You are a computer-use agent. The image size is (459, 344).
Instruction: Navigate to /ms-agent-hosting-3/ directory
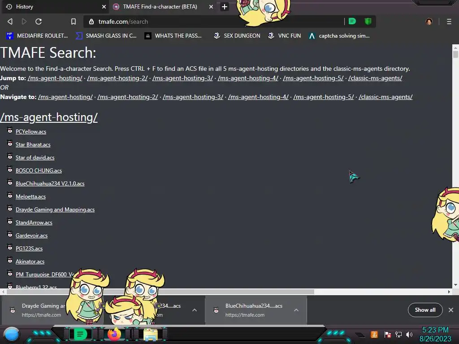(x=193, y=97)
